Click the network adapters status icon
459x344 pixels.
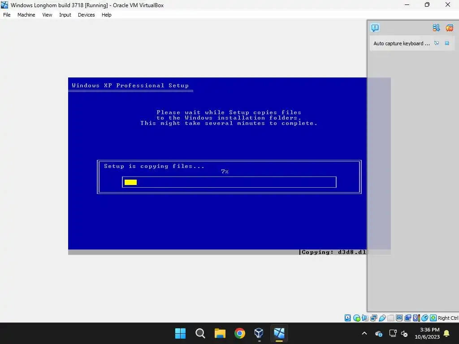tap(373, 318)
